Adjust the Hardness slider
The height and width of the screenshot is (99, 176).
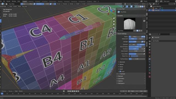pos(135,49)
